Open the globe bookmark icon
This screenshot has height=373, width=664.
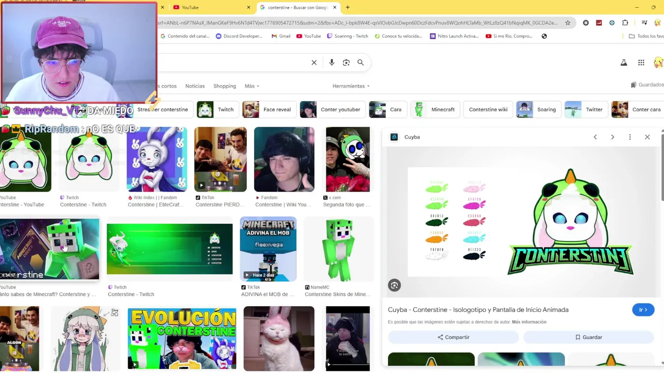coord(544,36)
